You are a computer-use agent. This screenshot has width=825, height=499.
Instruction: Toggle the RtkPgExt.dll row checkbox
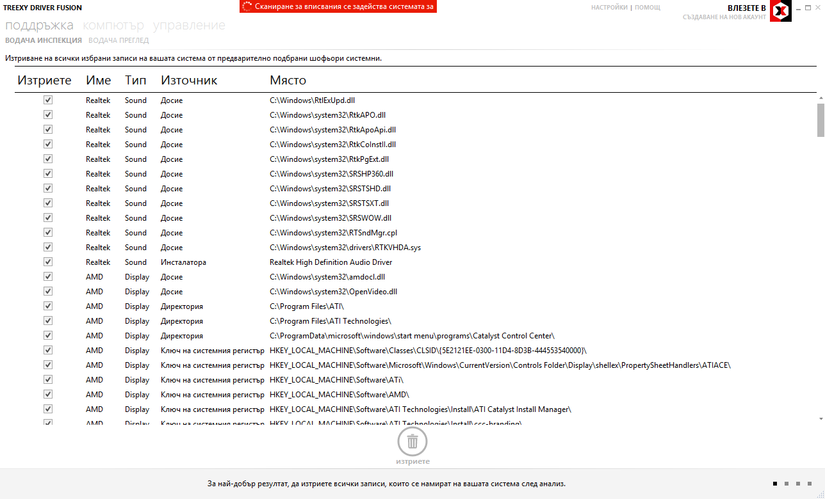tap(48, 159)
